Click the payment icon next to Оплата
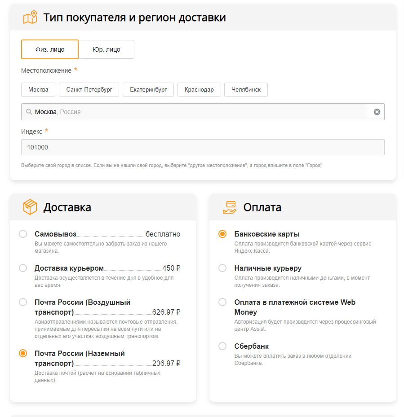404x417 pixels. [228, 207]
